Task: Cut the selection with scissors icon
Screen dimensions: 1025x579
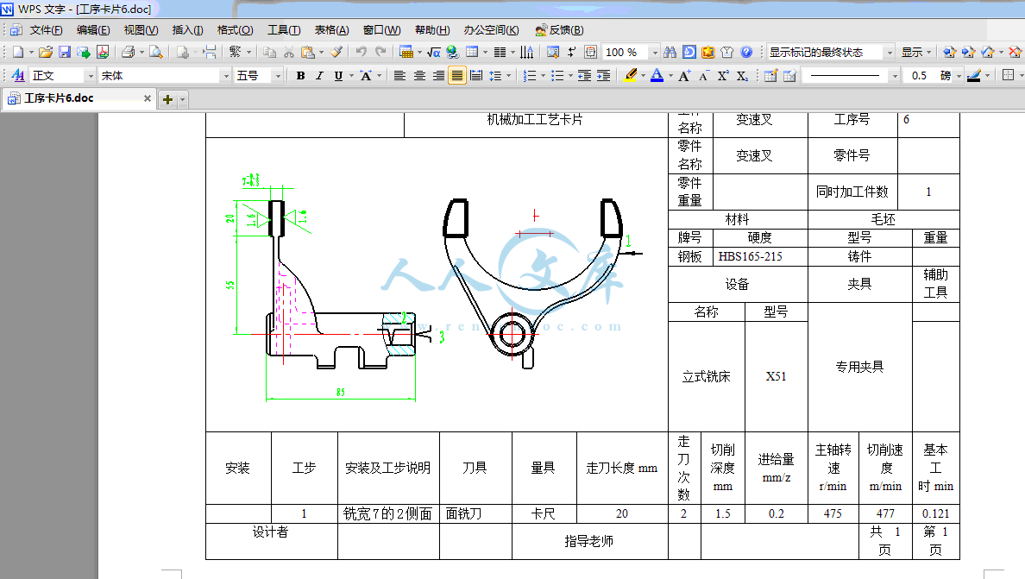Action: point(288,53)
